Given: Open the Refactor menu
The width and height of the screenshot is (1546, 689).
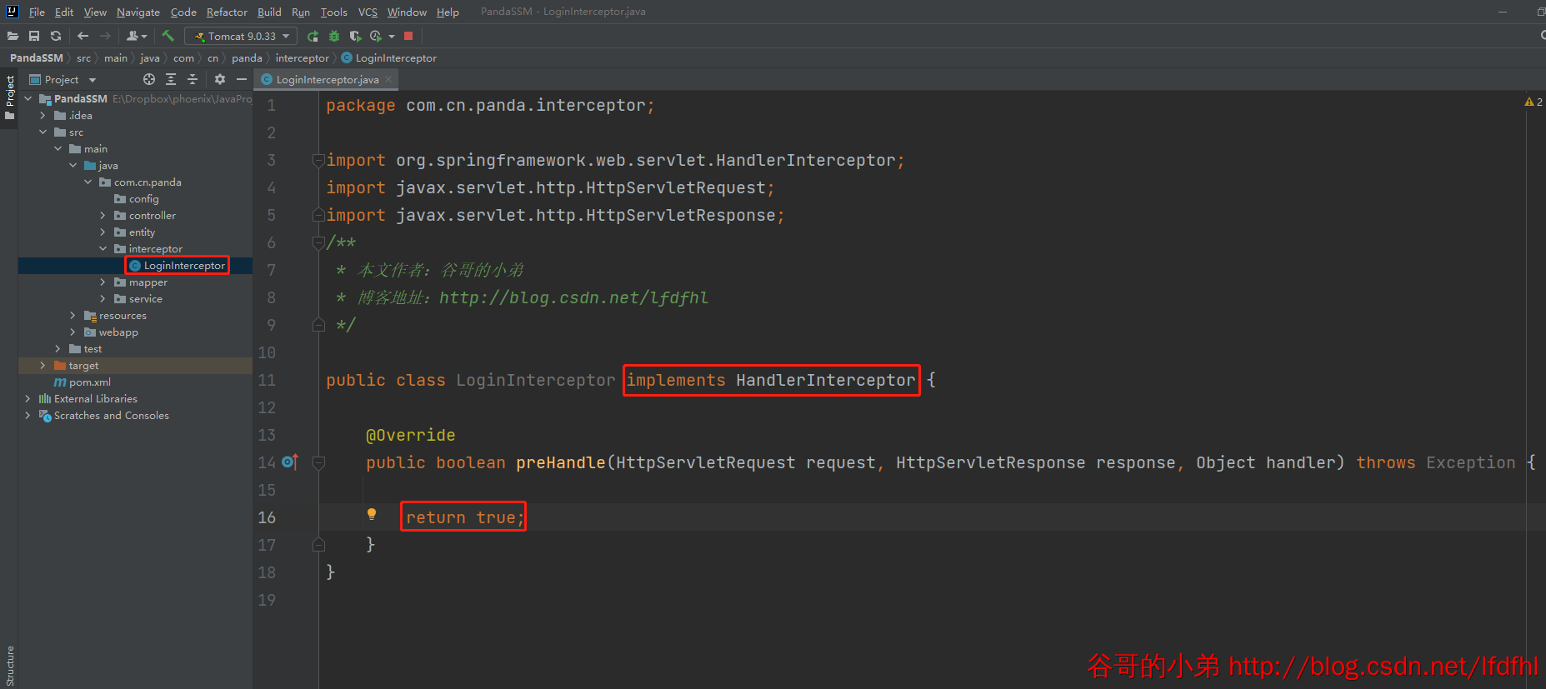Looking at the screenshot, I should pyautogui.click(x=227, y=12).
